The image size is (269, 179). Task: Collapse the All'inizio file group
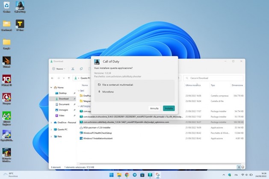[x=79, y=106]
